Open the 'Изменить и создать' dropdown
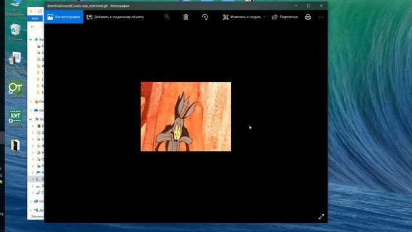The image size is (412, 232). coord(244,17)
